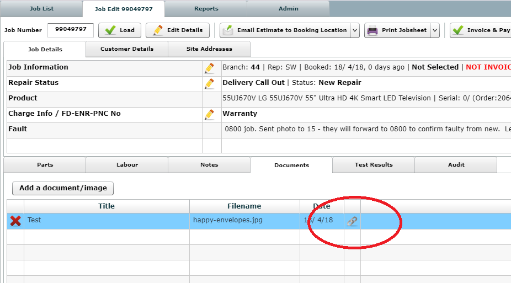The width and height of the screenshot is (511, 283).
Task: Click the Warranty charge info text
Action: tap(239, 114)
